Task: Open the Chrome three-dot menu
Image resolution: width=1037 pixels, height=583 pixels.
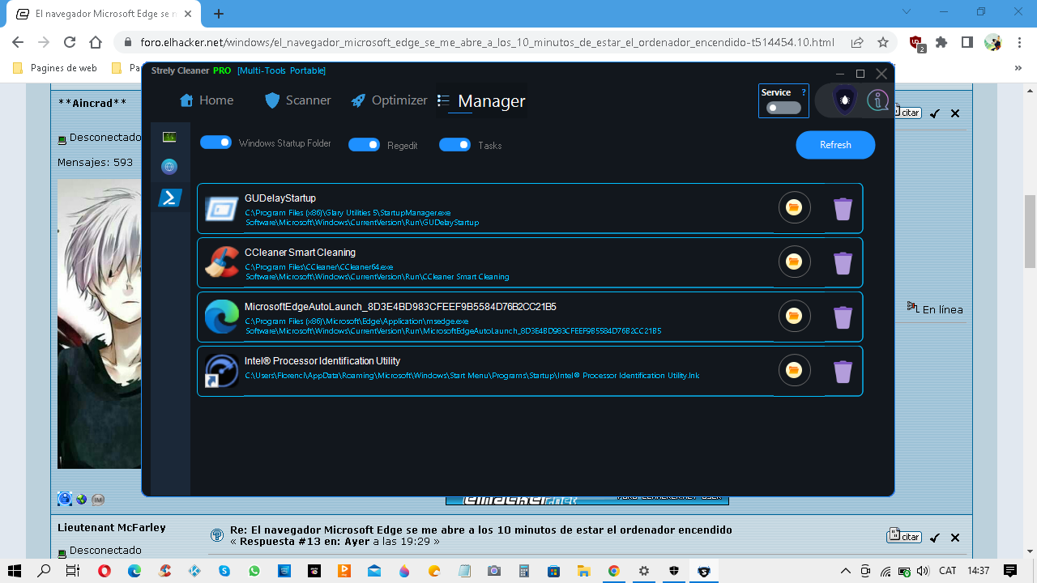Action: click(1018, 42)
